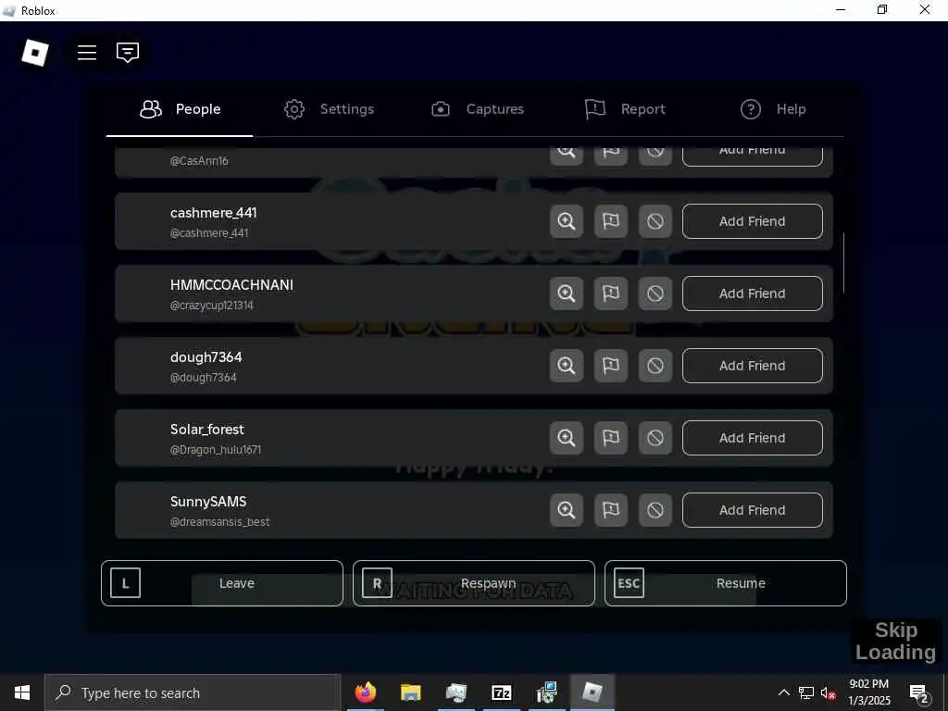Screen dimensions: 948x711
Task: Block player Solar_forest
Action: coord(655,438)
